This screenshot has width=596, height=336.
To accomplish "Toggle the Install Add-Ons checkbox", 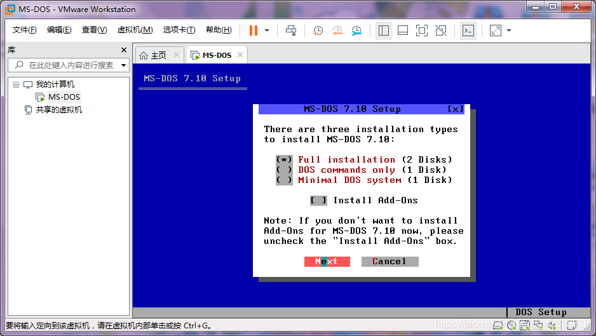I will pos(318,200).
